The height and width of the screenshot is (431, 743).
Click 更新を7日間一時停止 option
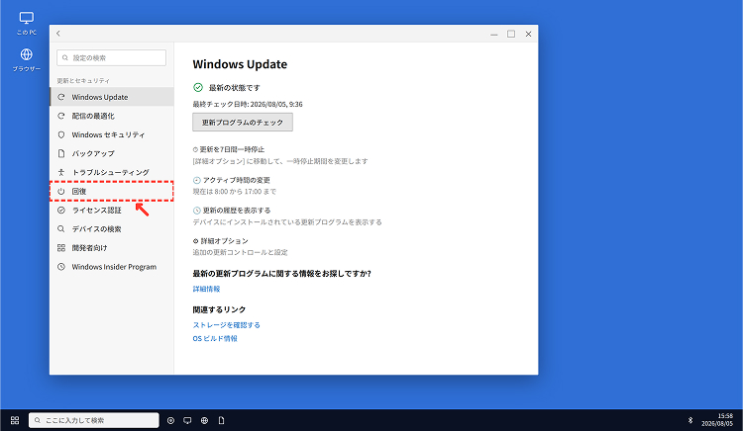pyautogui.click(x=232, y=149)
